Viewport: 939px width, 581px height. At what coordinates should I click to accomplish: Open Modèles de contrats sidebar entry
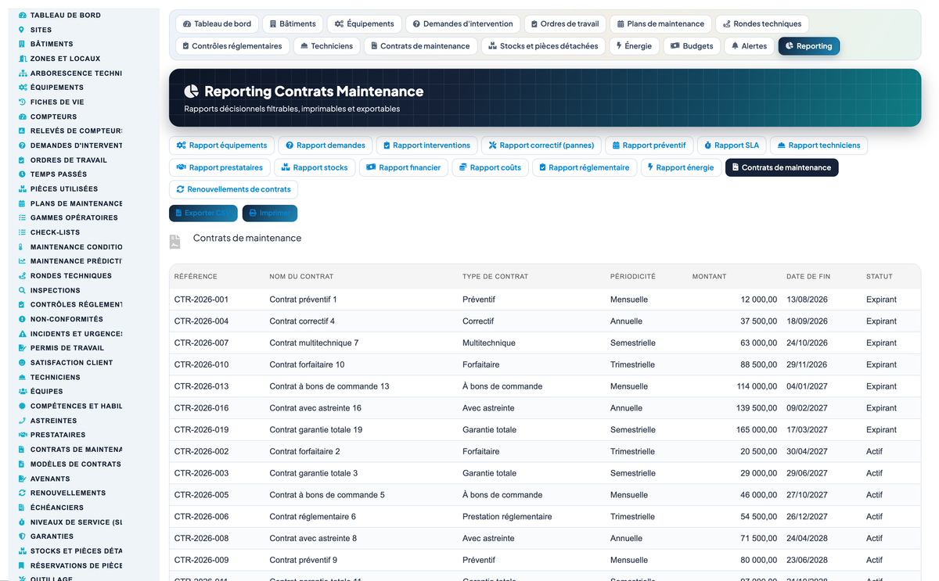(76, 464)
